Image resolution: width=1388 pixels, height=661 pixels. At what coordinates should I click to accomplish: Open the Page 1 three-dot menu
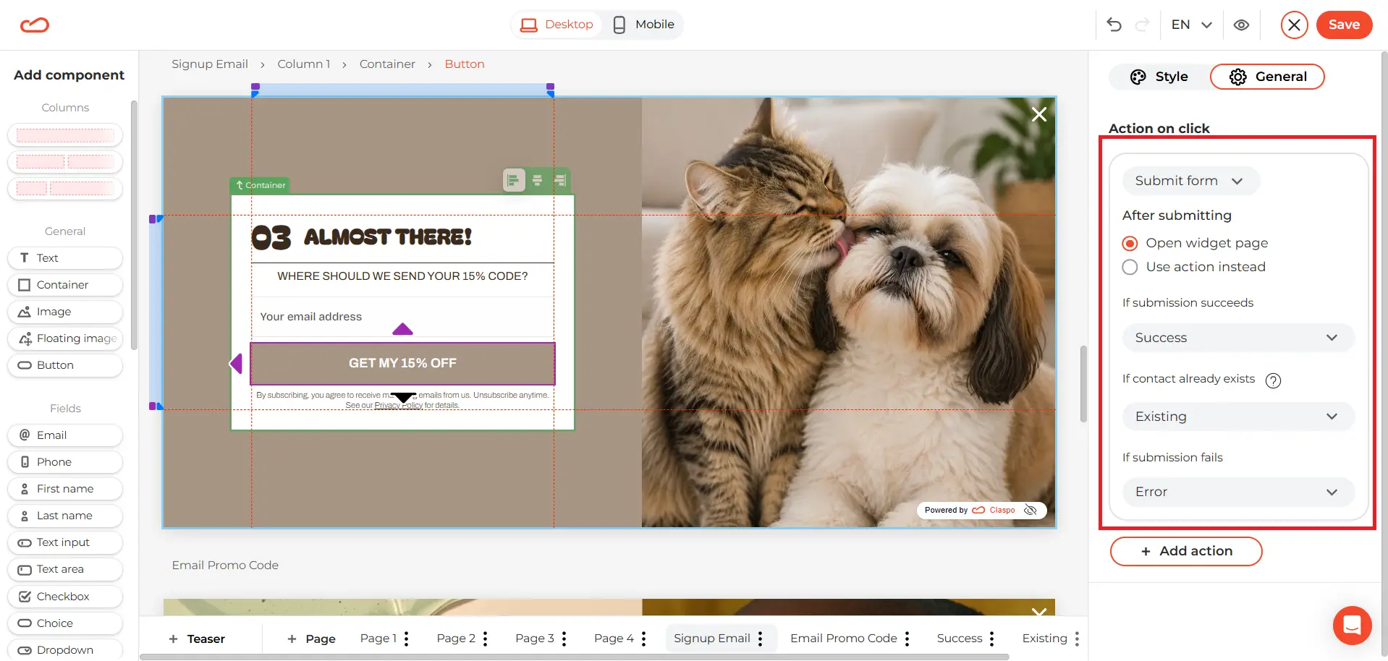pyautogui.click(x=407, y=639)
